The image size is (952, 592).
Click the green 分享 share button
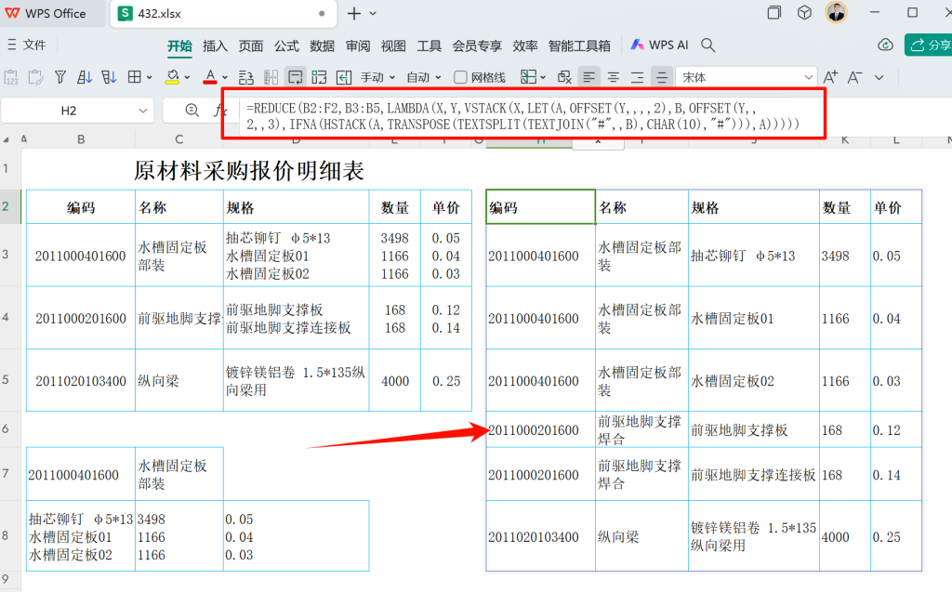(929, 45)
